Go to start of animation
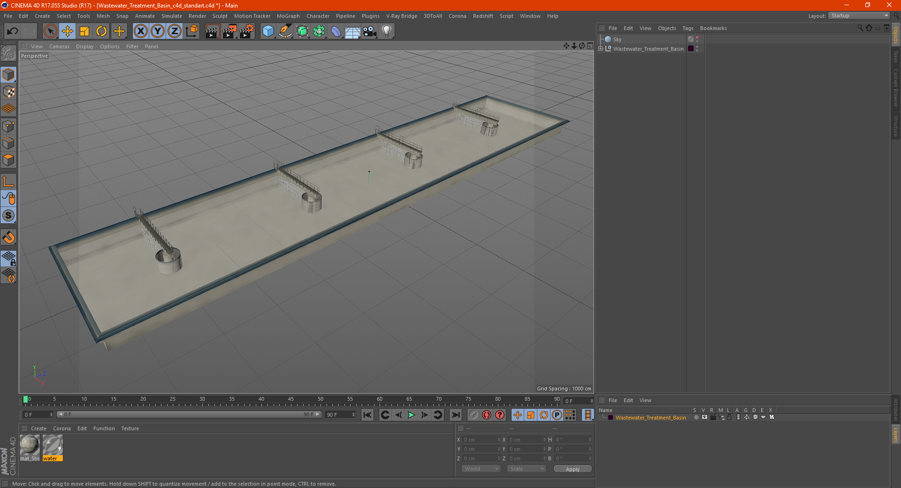 (367, 415)
